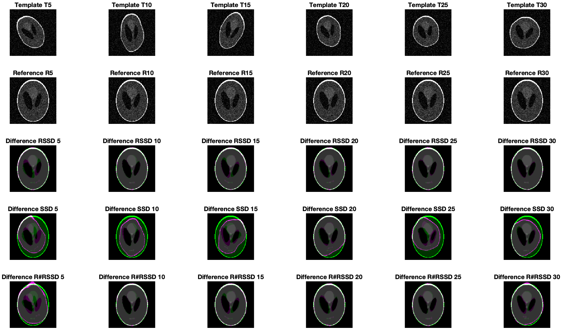The height and width of the screenshot is (331, 562).
Task: Click the 'Template T25' title text
Action: coord(428,5)
